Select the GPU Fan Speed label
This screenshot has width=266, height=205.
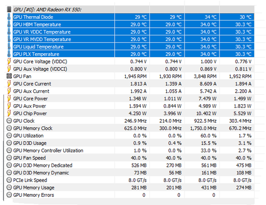click(x=29, y=158)
